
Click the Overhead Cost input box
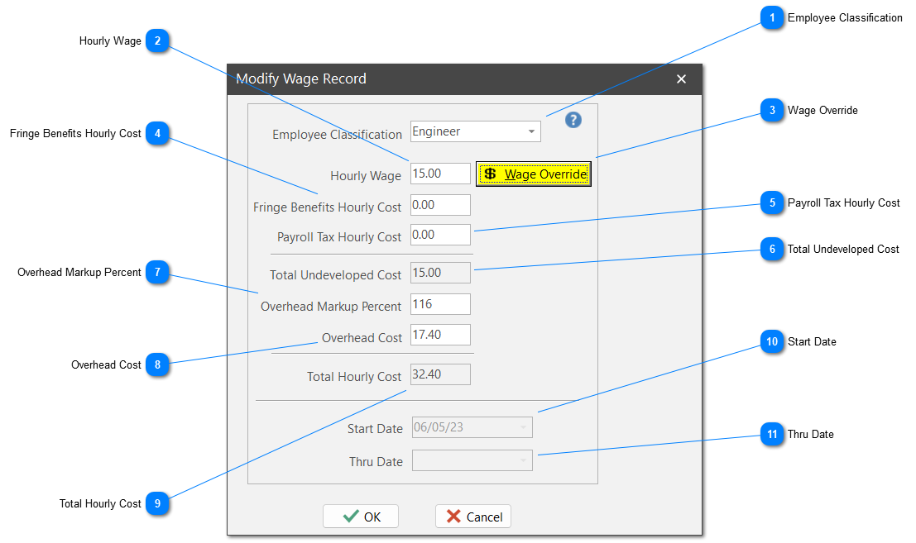click(x=440, y=335)
